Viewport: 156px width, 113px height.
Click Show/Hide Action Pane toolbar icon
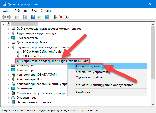[x=39, y=17]
